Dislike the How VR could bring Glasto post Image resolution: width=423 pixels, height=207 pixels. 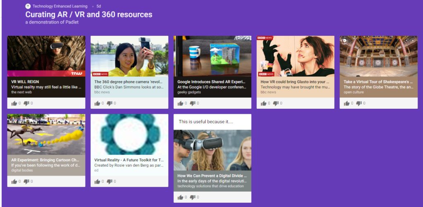point(276,103)
